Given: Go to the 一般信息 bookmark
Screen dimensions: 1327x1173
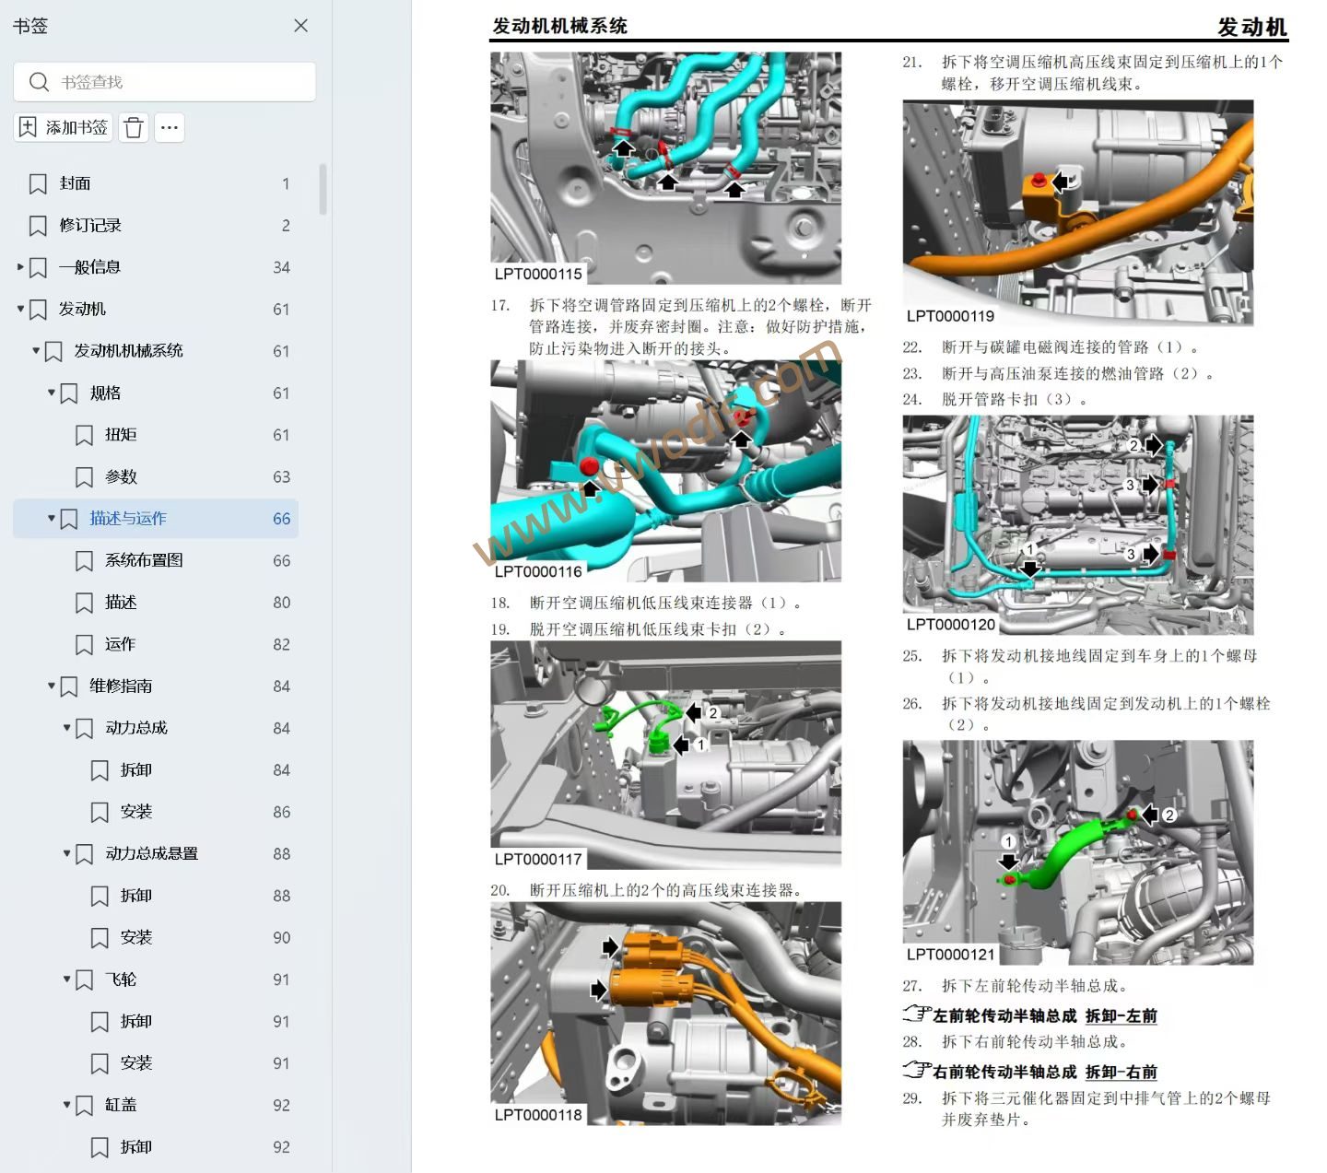Looking at the screenshot, I should tap(90, 267).
